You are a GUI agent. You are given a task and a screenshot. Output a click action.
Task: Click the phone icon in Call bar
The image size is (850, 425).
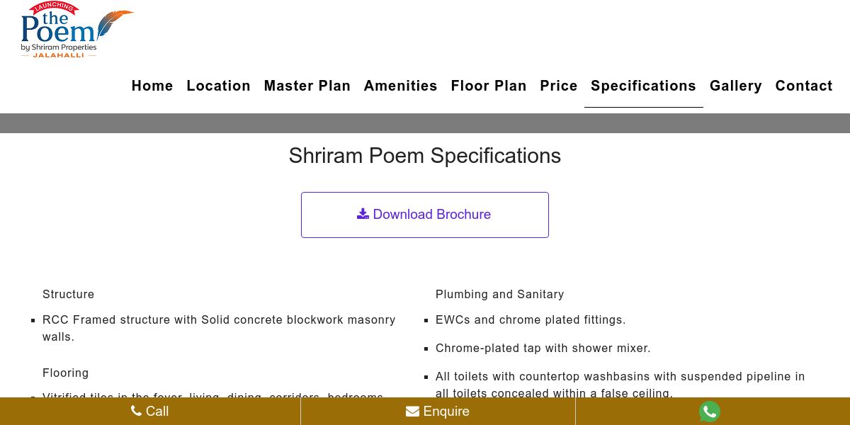pos(136,411)
